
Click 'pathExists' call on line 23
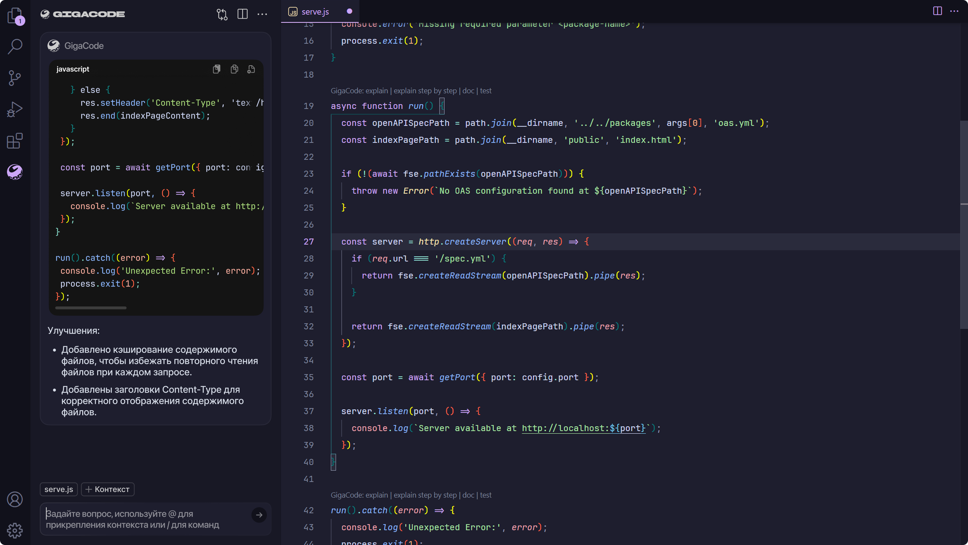coord(450,174)
